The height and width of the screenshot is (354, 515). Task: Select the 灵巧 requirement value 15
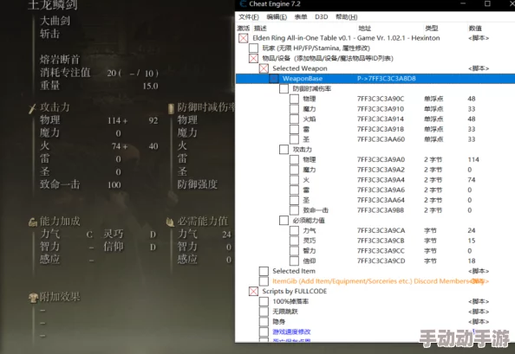pyautogui.click(x=472, y=241)
